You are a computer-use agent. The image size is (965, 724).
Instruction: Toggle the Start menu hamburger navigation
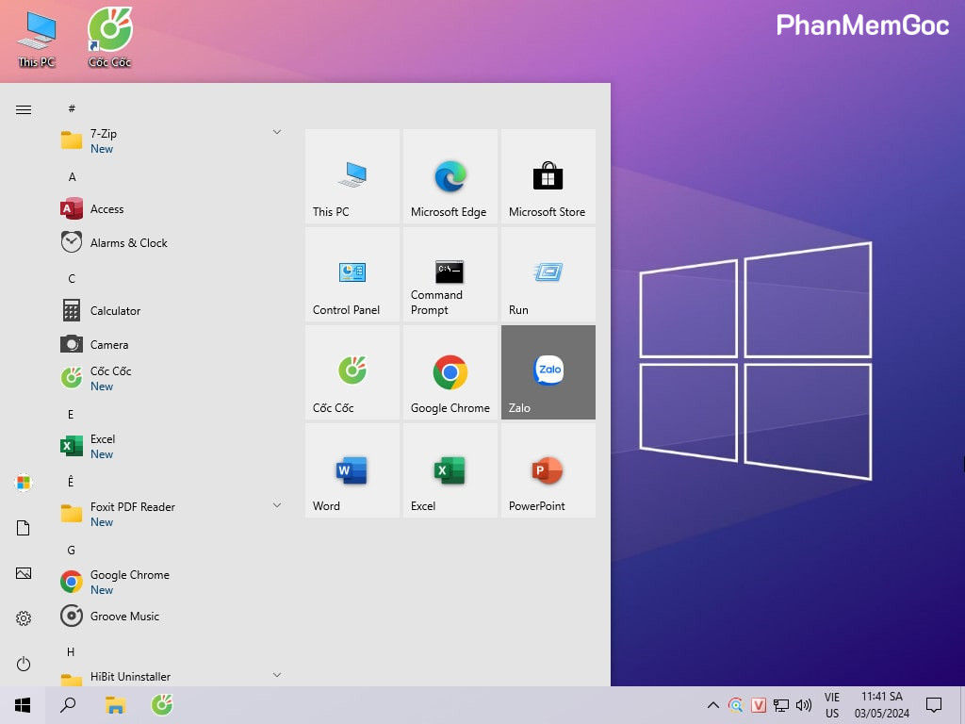pos(24,110)
